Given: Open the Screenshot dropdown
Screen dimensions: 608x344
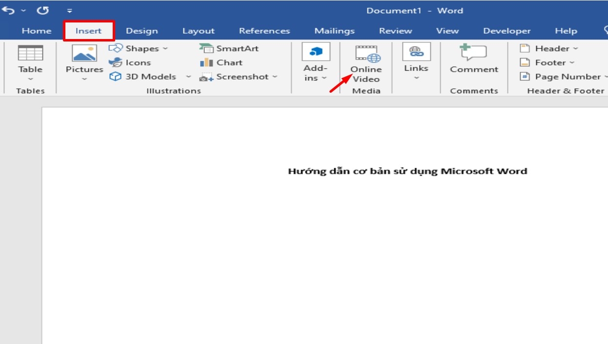Looking at the screenshot, I should pyautogui.click(x=239, y=77).
